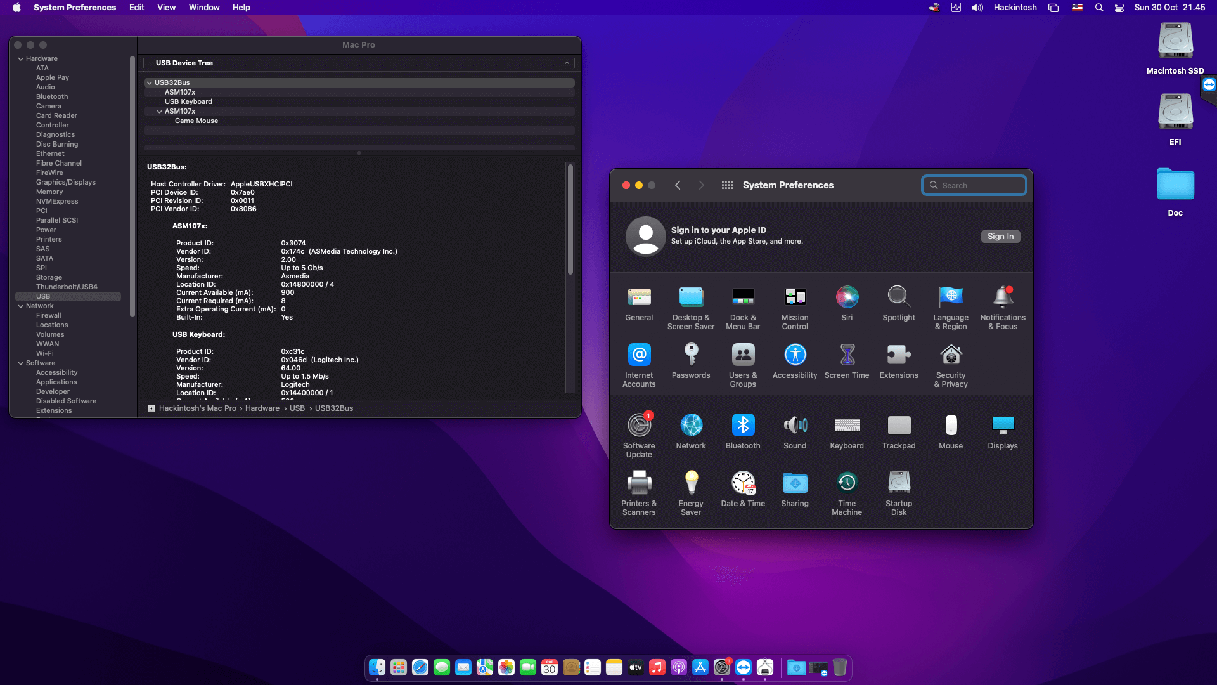This screenshot has width=1217, height=685.
Task: Open Startup Disk preferences
Action: (898, 483)
